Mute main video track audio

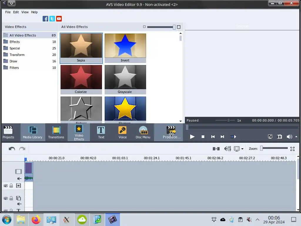pyautogui.click(x=19, y=179)
